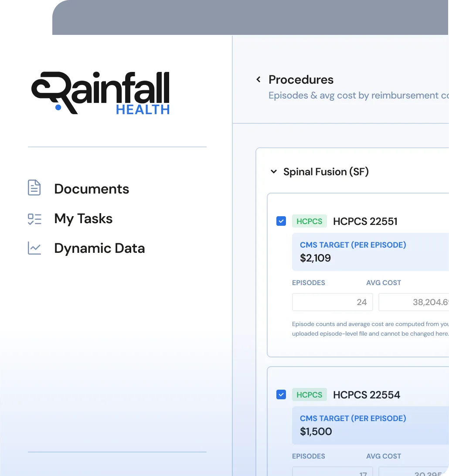Viewport: 449px width, 476px height.
Task: Click the Episodes field showing 17
Action: pyautogui.click(x=333, y=472)
